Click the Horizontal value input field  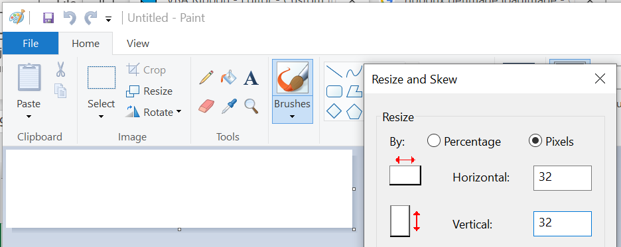pos(563,178)
